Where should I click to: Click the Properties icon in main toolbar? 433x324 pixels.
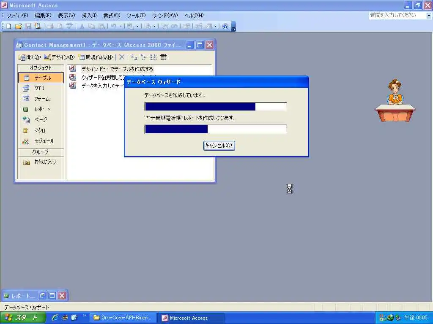186,26
